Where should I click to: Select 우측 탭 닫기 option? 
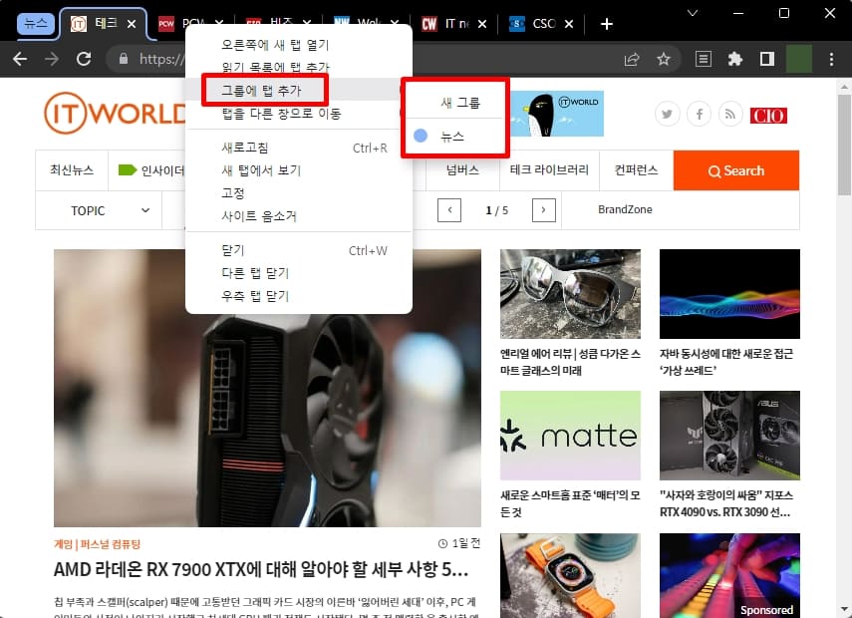(x=299, y=296)
